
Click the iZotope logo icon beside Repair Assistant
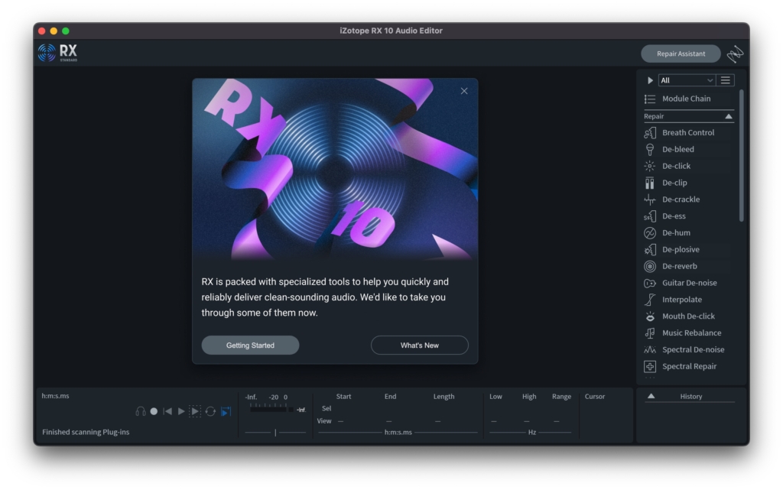pos(735,54)
